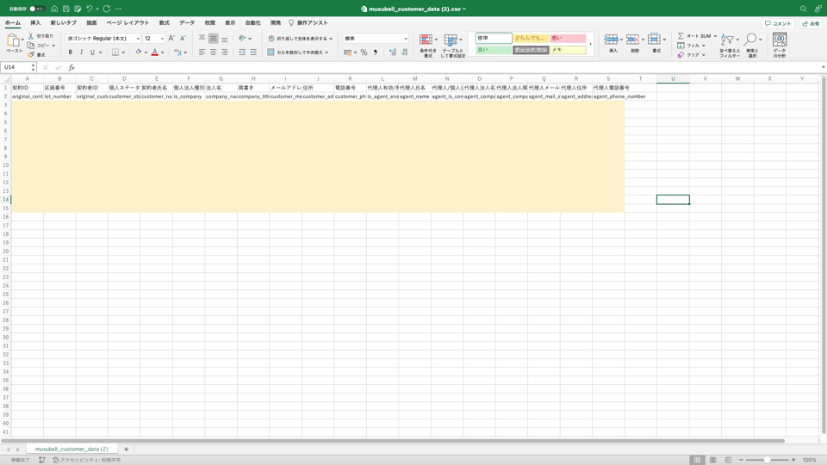827x465 pixels.
Task: Click the fx insert function icon
Action: (72, 67)
